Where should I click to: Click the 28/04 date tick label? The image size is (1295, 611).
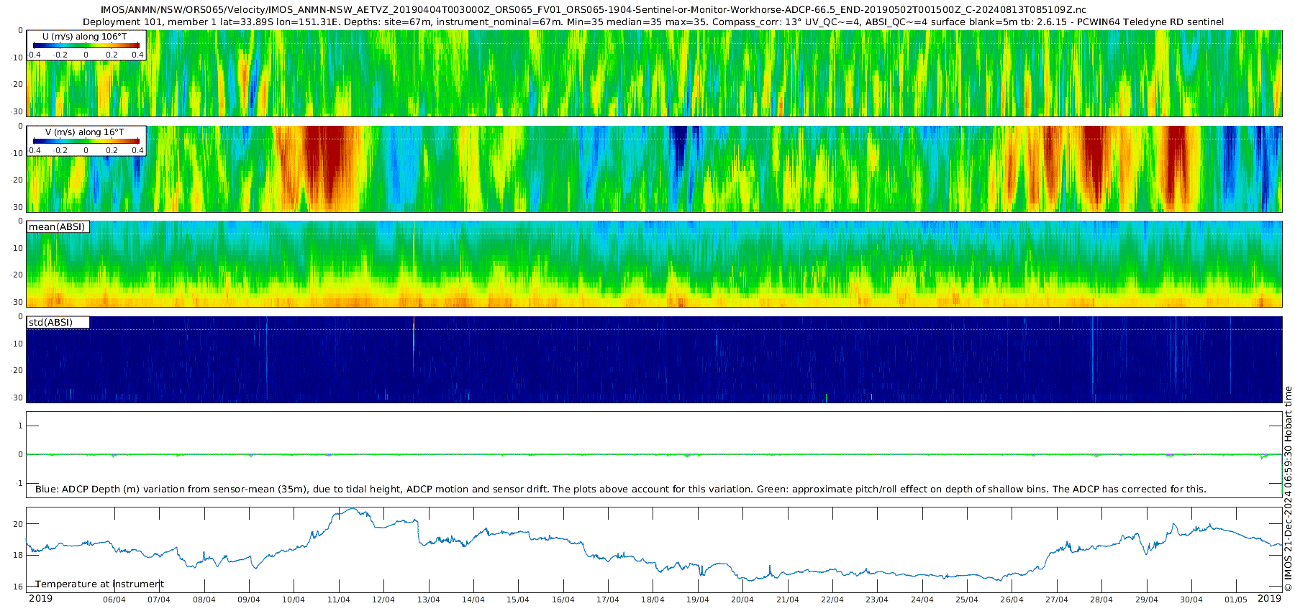pos(1101,599)
